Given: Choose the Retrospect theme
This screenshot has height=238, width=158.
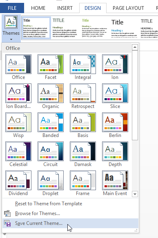Looking at the screenshot, I should pyautogui.click(x=83, y=93).
